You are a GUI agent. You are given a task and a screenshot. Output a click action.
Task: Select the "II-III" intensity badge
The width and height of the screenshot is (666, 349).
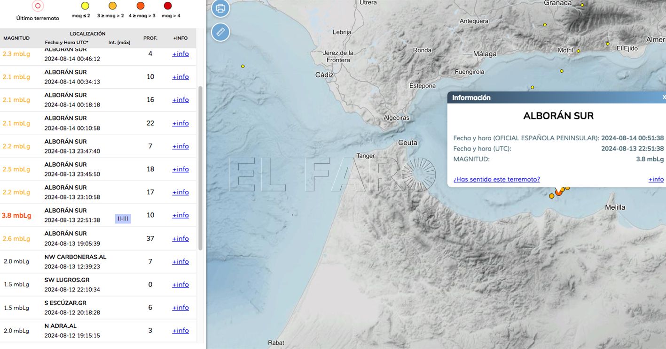pyautogui.click(x=123, y=218)
